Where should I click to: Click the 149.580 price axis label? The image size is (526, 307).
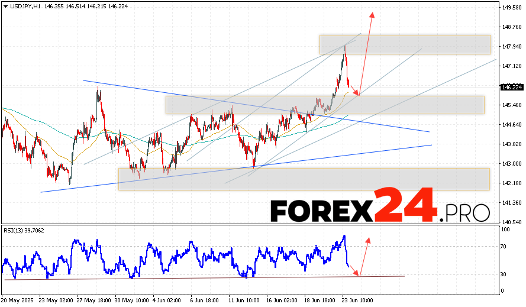[511, 8]
